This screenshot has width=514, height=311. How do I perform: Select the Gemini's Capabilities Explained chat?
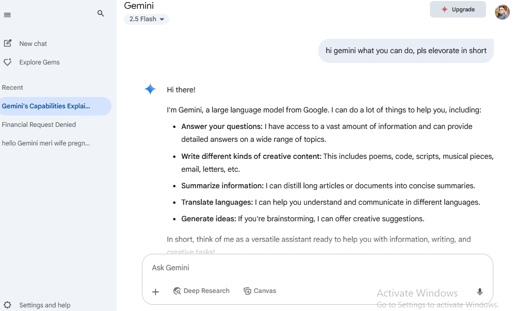pos(56,106)
